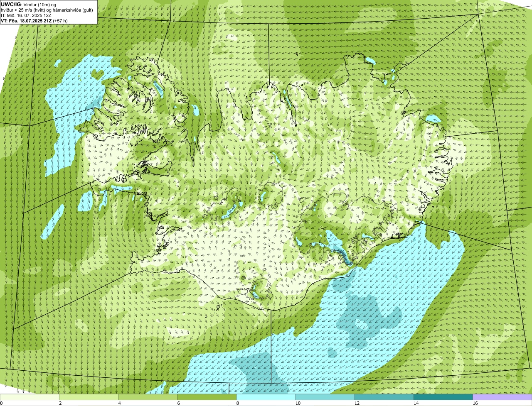Click the "10" label on the color scale
The height and width of the screenshot is (406, 532).
coord(298,403)
